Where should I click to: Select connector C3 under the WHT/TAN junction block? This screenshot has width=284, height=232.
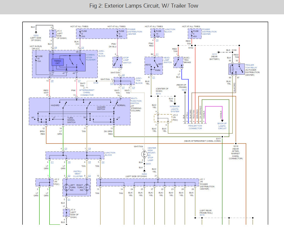134,88
